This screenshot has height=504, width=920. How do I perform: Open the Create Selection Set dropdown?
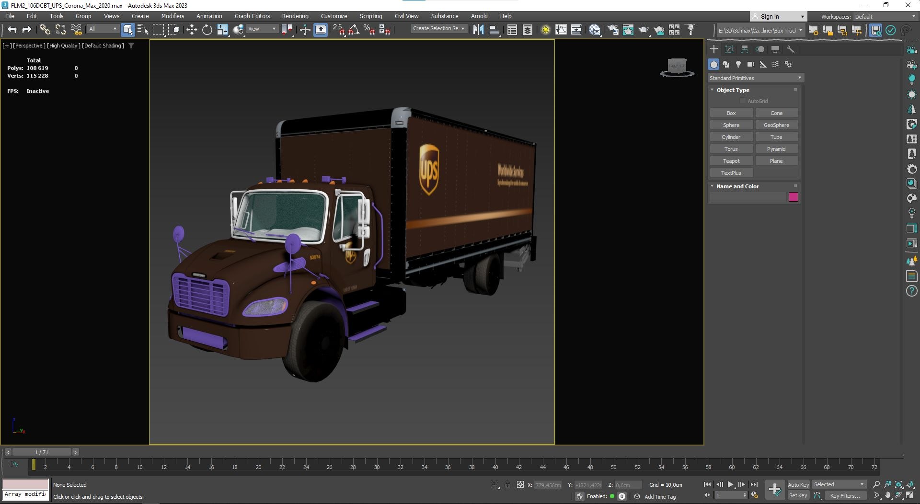[438, 29]
